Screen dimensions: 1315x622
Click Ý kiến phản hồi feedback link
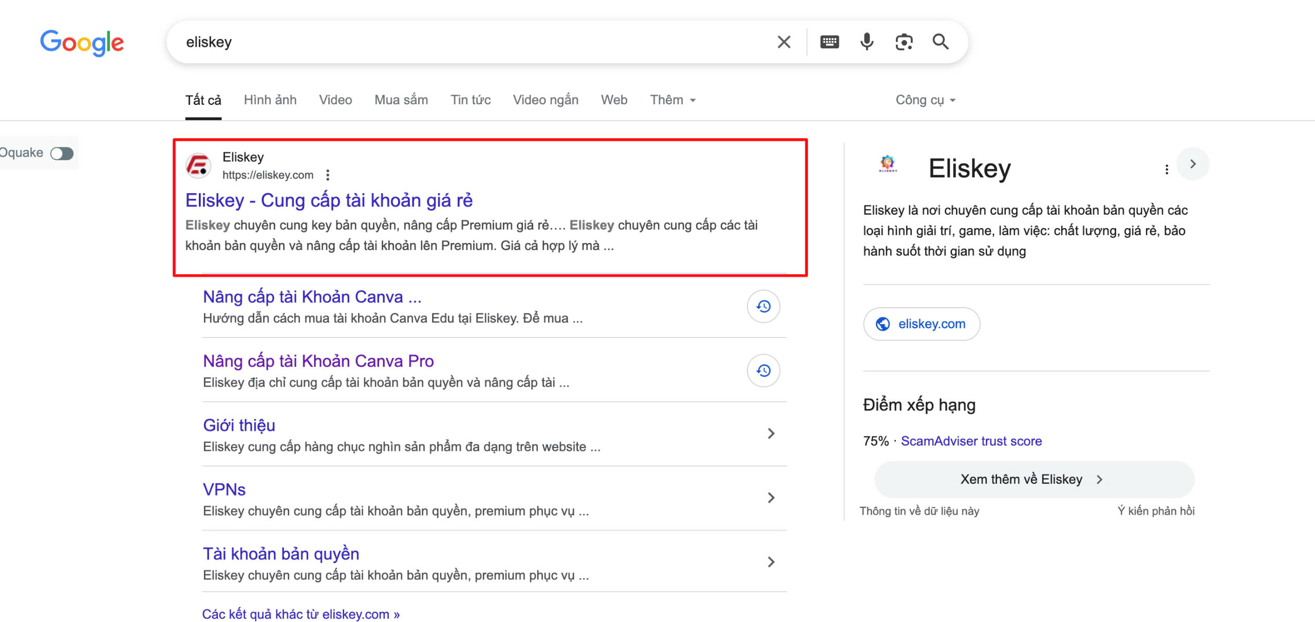(x=1156, y=511)
